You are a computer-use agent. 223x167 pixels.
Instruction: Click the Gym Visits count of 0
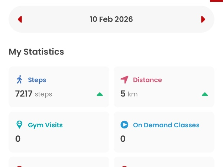(x=18, y=139)
